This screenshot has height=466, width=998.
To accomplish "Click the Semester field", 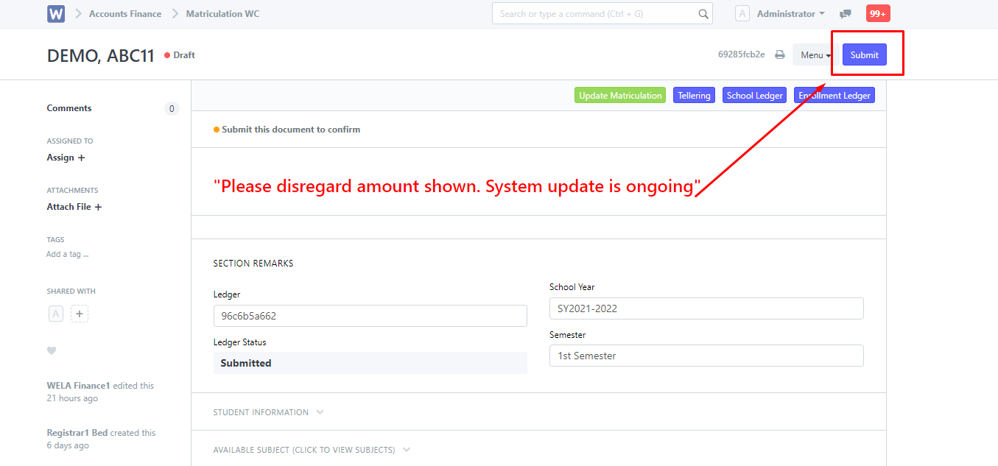I will (x=706, y=356).
